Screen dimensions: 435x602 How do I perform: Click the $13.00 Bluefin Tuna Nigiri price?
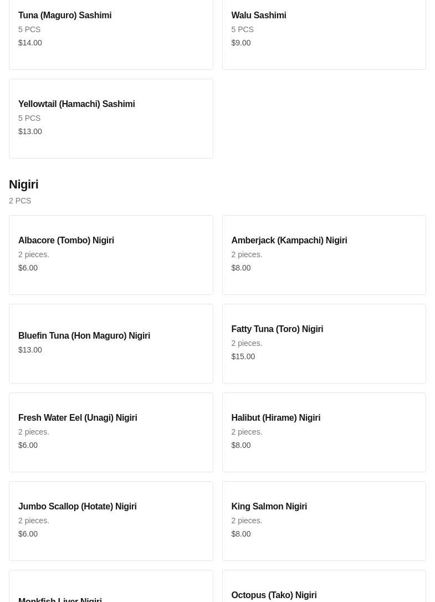click(30, 350)
